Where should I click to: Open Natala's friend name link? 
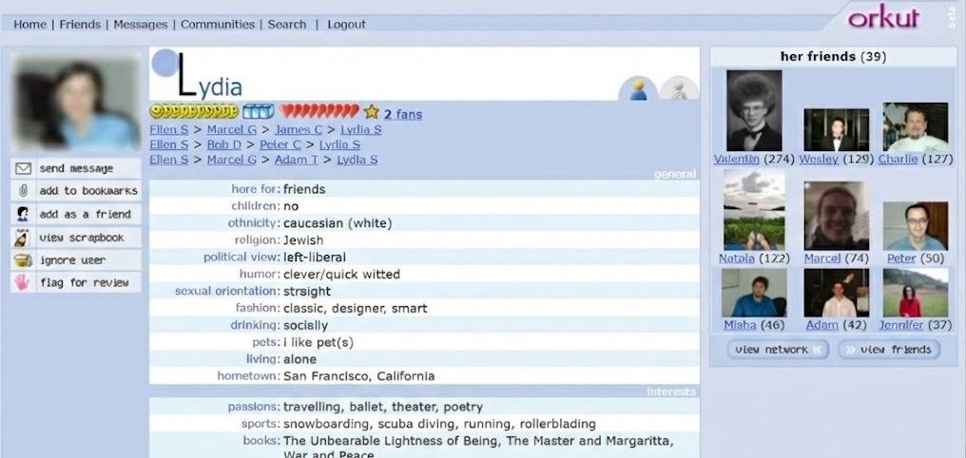click(x=736, y=258)
